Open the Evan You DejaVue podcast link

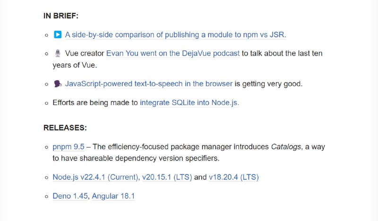click(x=173, y=53)
